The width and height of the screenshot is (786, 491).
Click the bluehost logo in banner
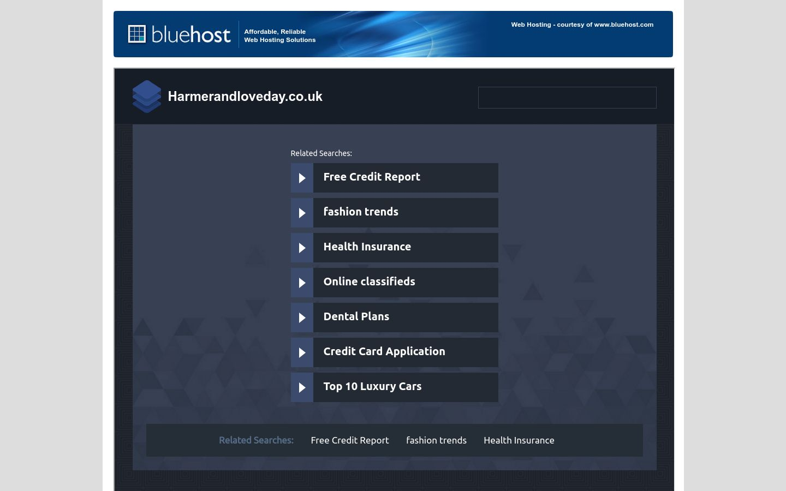coord(179,34)
